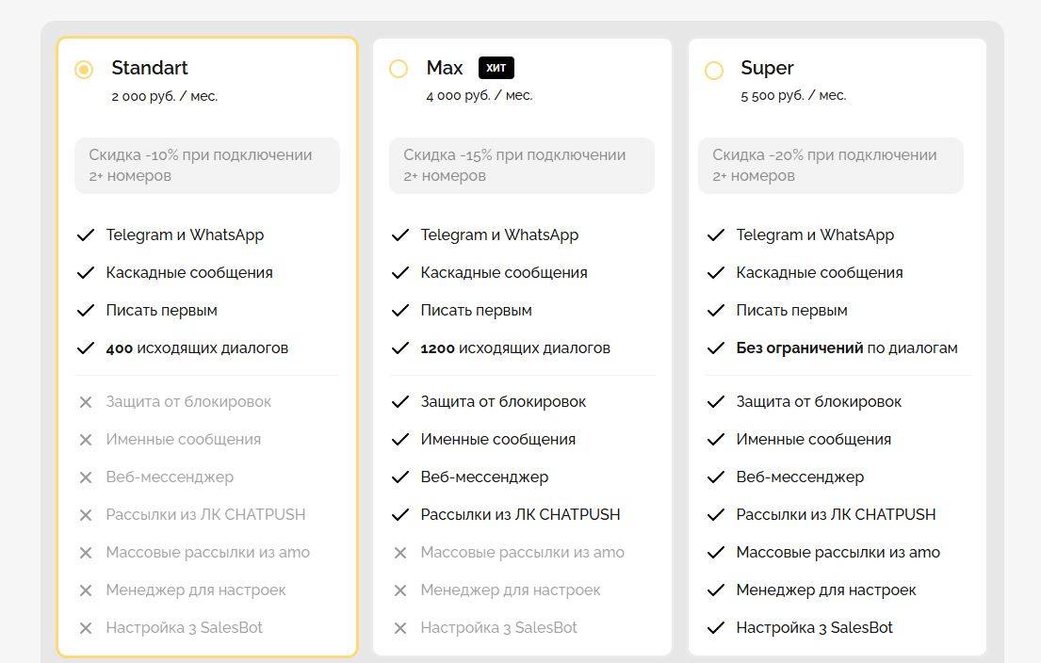Click the checkmark beside Max's Именные сообщения
The image size is (1041, 663).
point(400,440)
